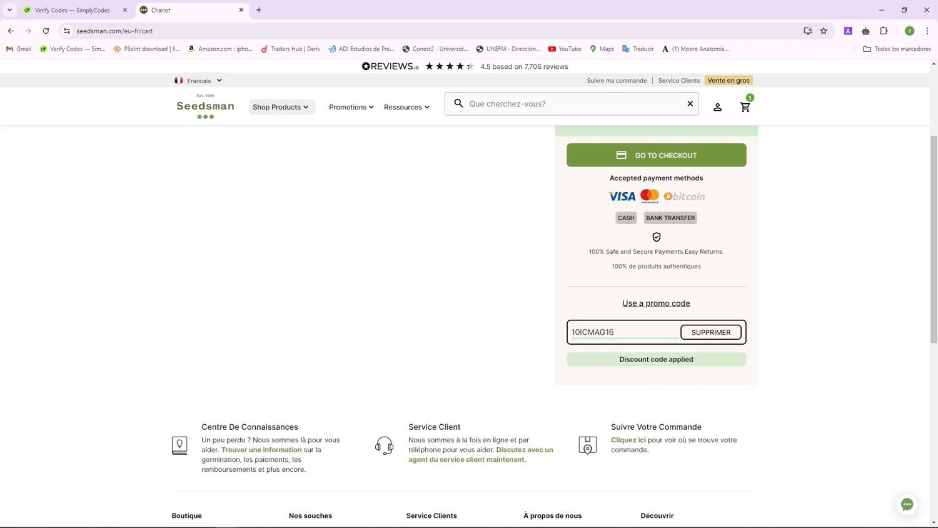Viewport: 938px width, 528px height.
Task: Open the user account icon
Action: pyautogui.click(x=717, y=107)
